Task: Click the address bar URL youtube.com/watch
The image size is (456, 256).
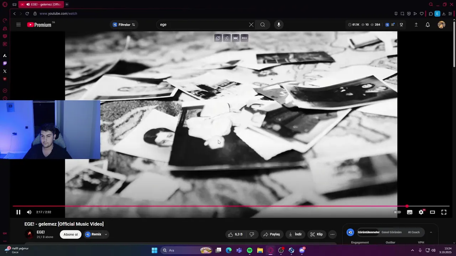Action: pyautogui.click(x=58, y=14)
